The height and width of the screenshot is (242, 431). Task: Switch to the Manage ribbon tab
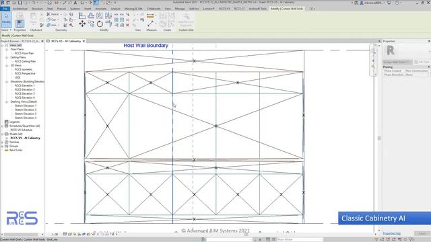pos(180,9)
